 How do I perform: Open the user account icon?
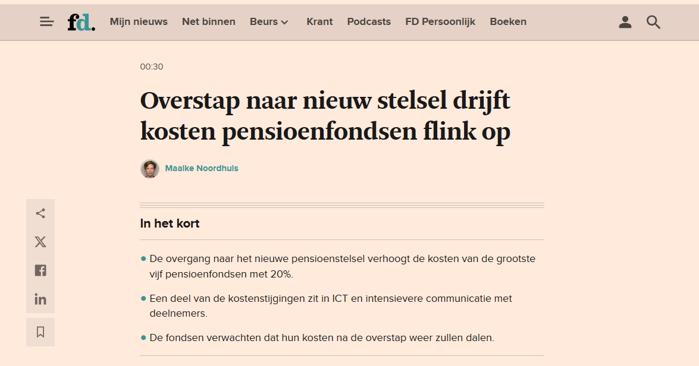625,22
